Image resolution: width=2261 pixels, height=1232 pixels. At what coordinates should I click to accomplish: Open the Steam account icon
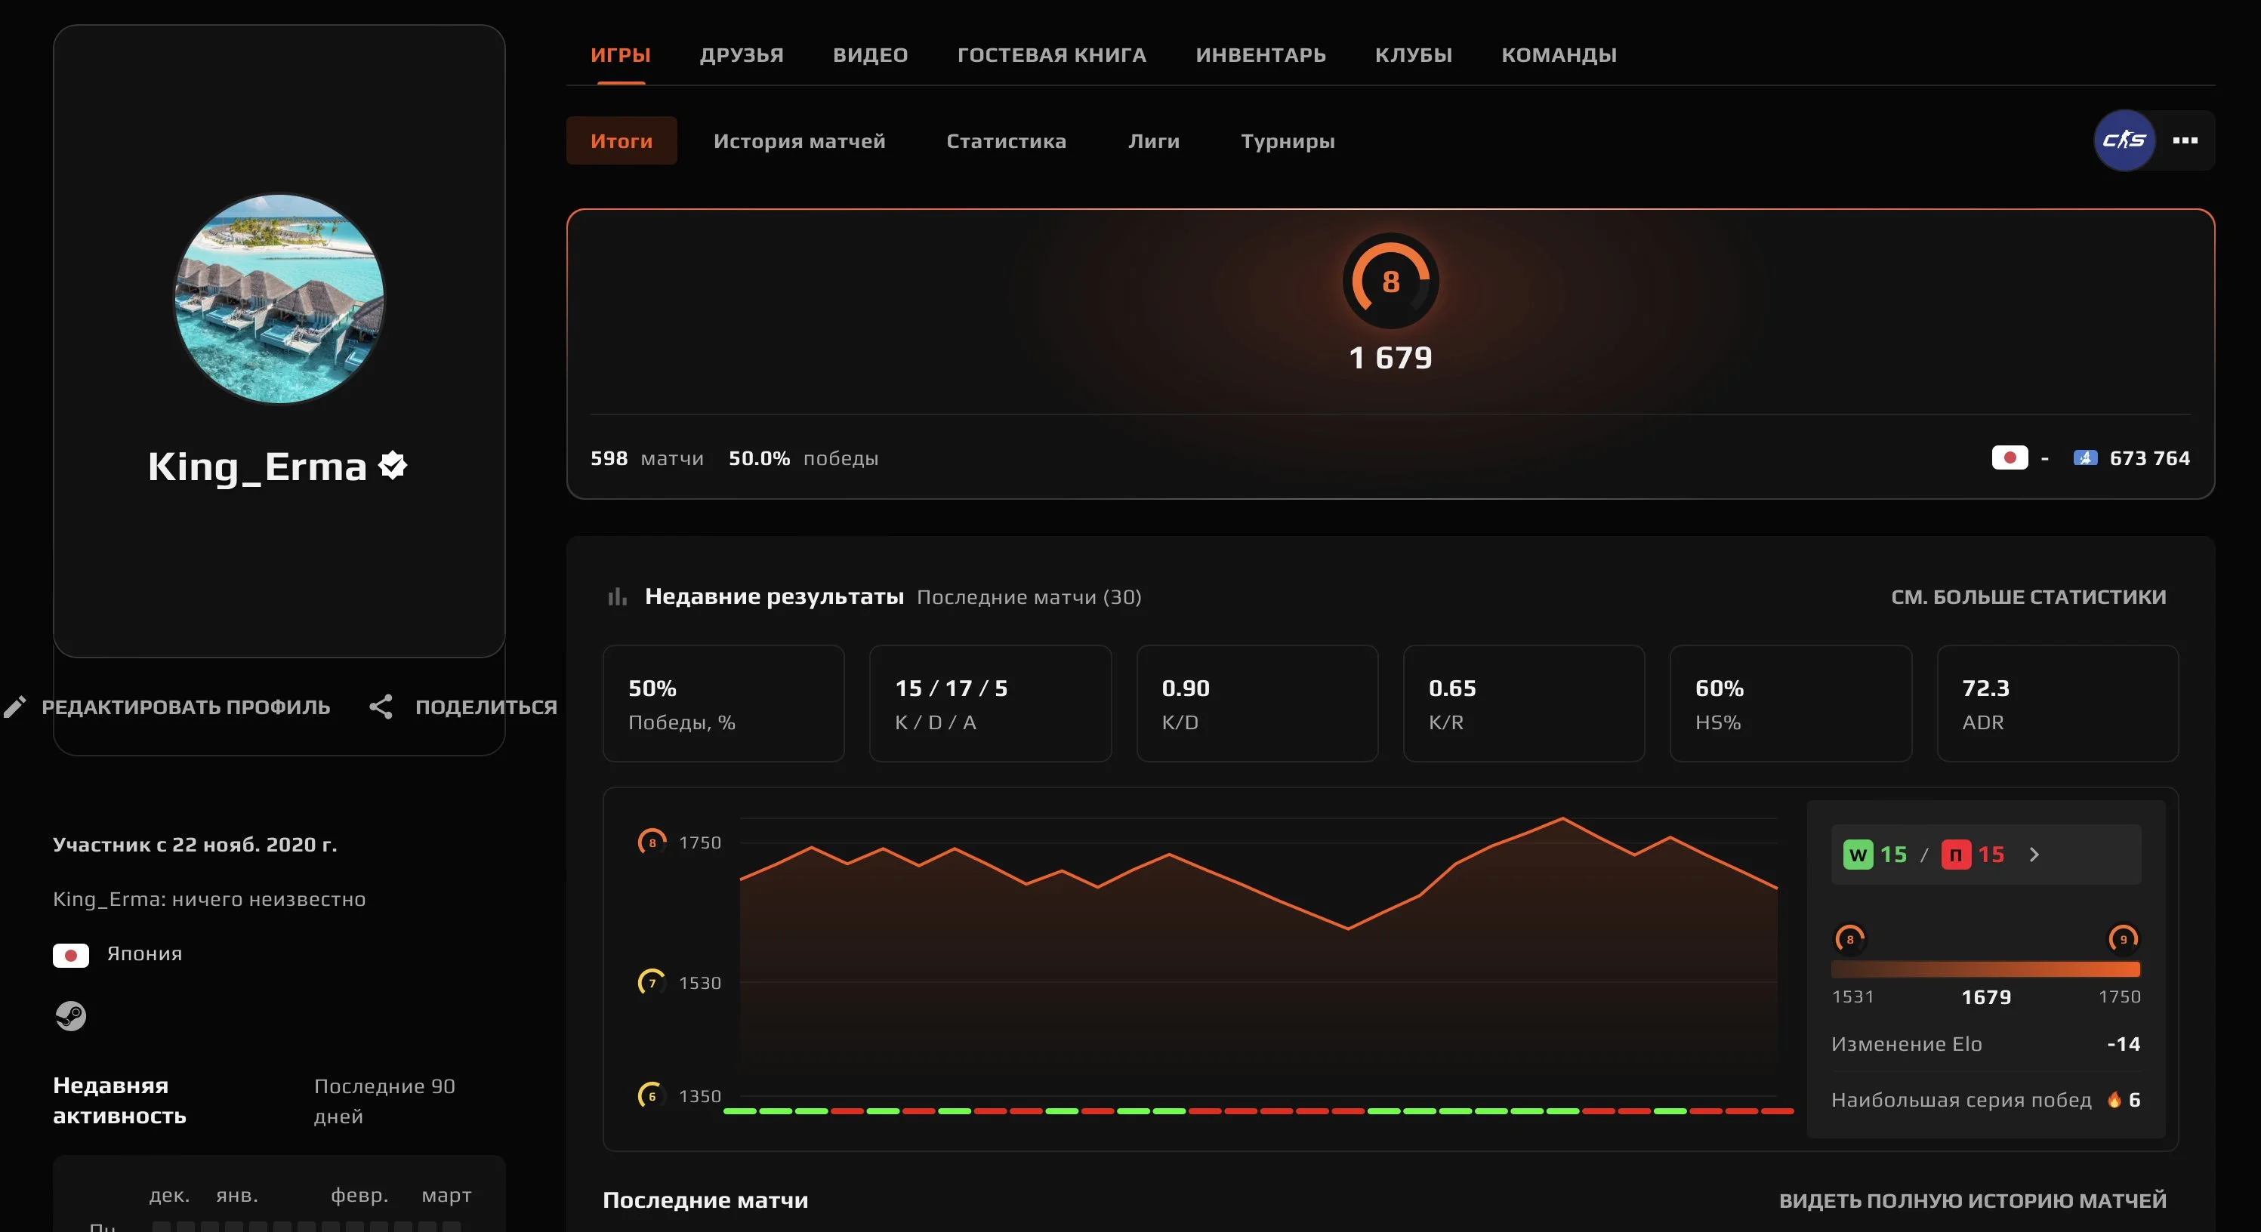pos(70,1015)
